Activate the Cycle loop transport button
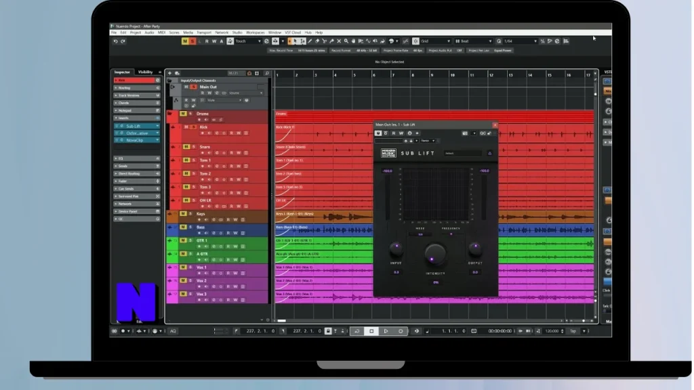The height and width of the screenshot is (390, 694). tap(356, 330)
